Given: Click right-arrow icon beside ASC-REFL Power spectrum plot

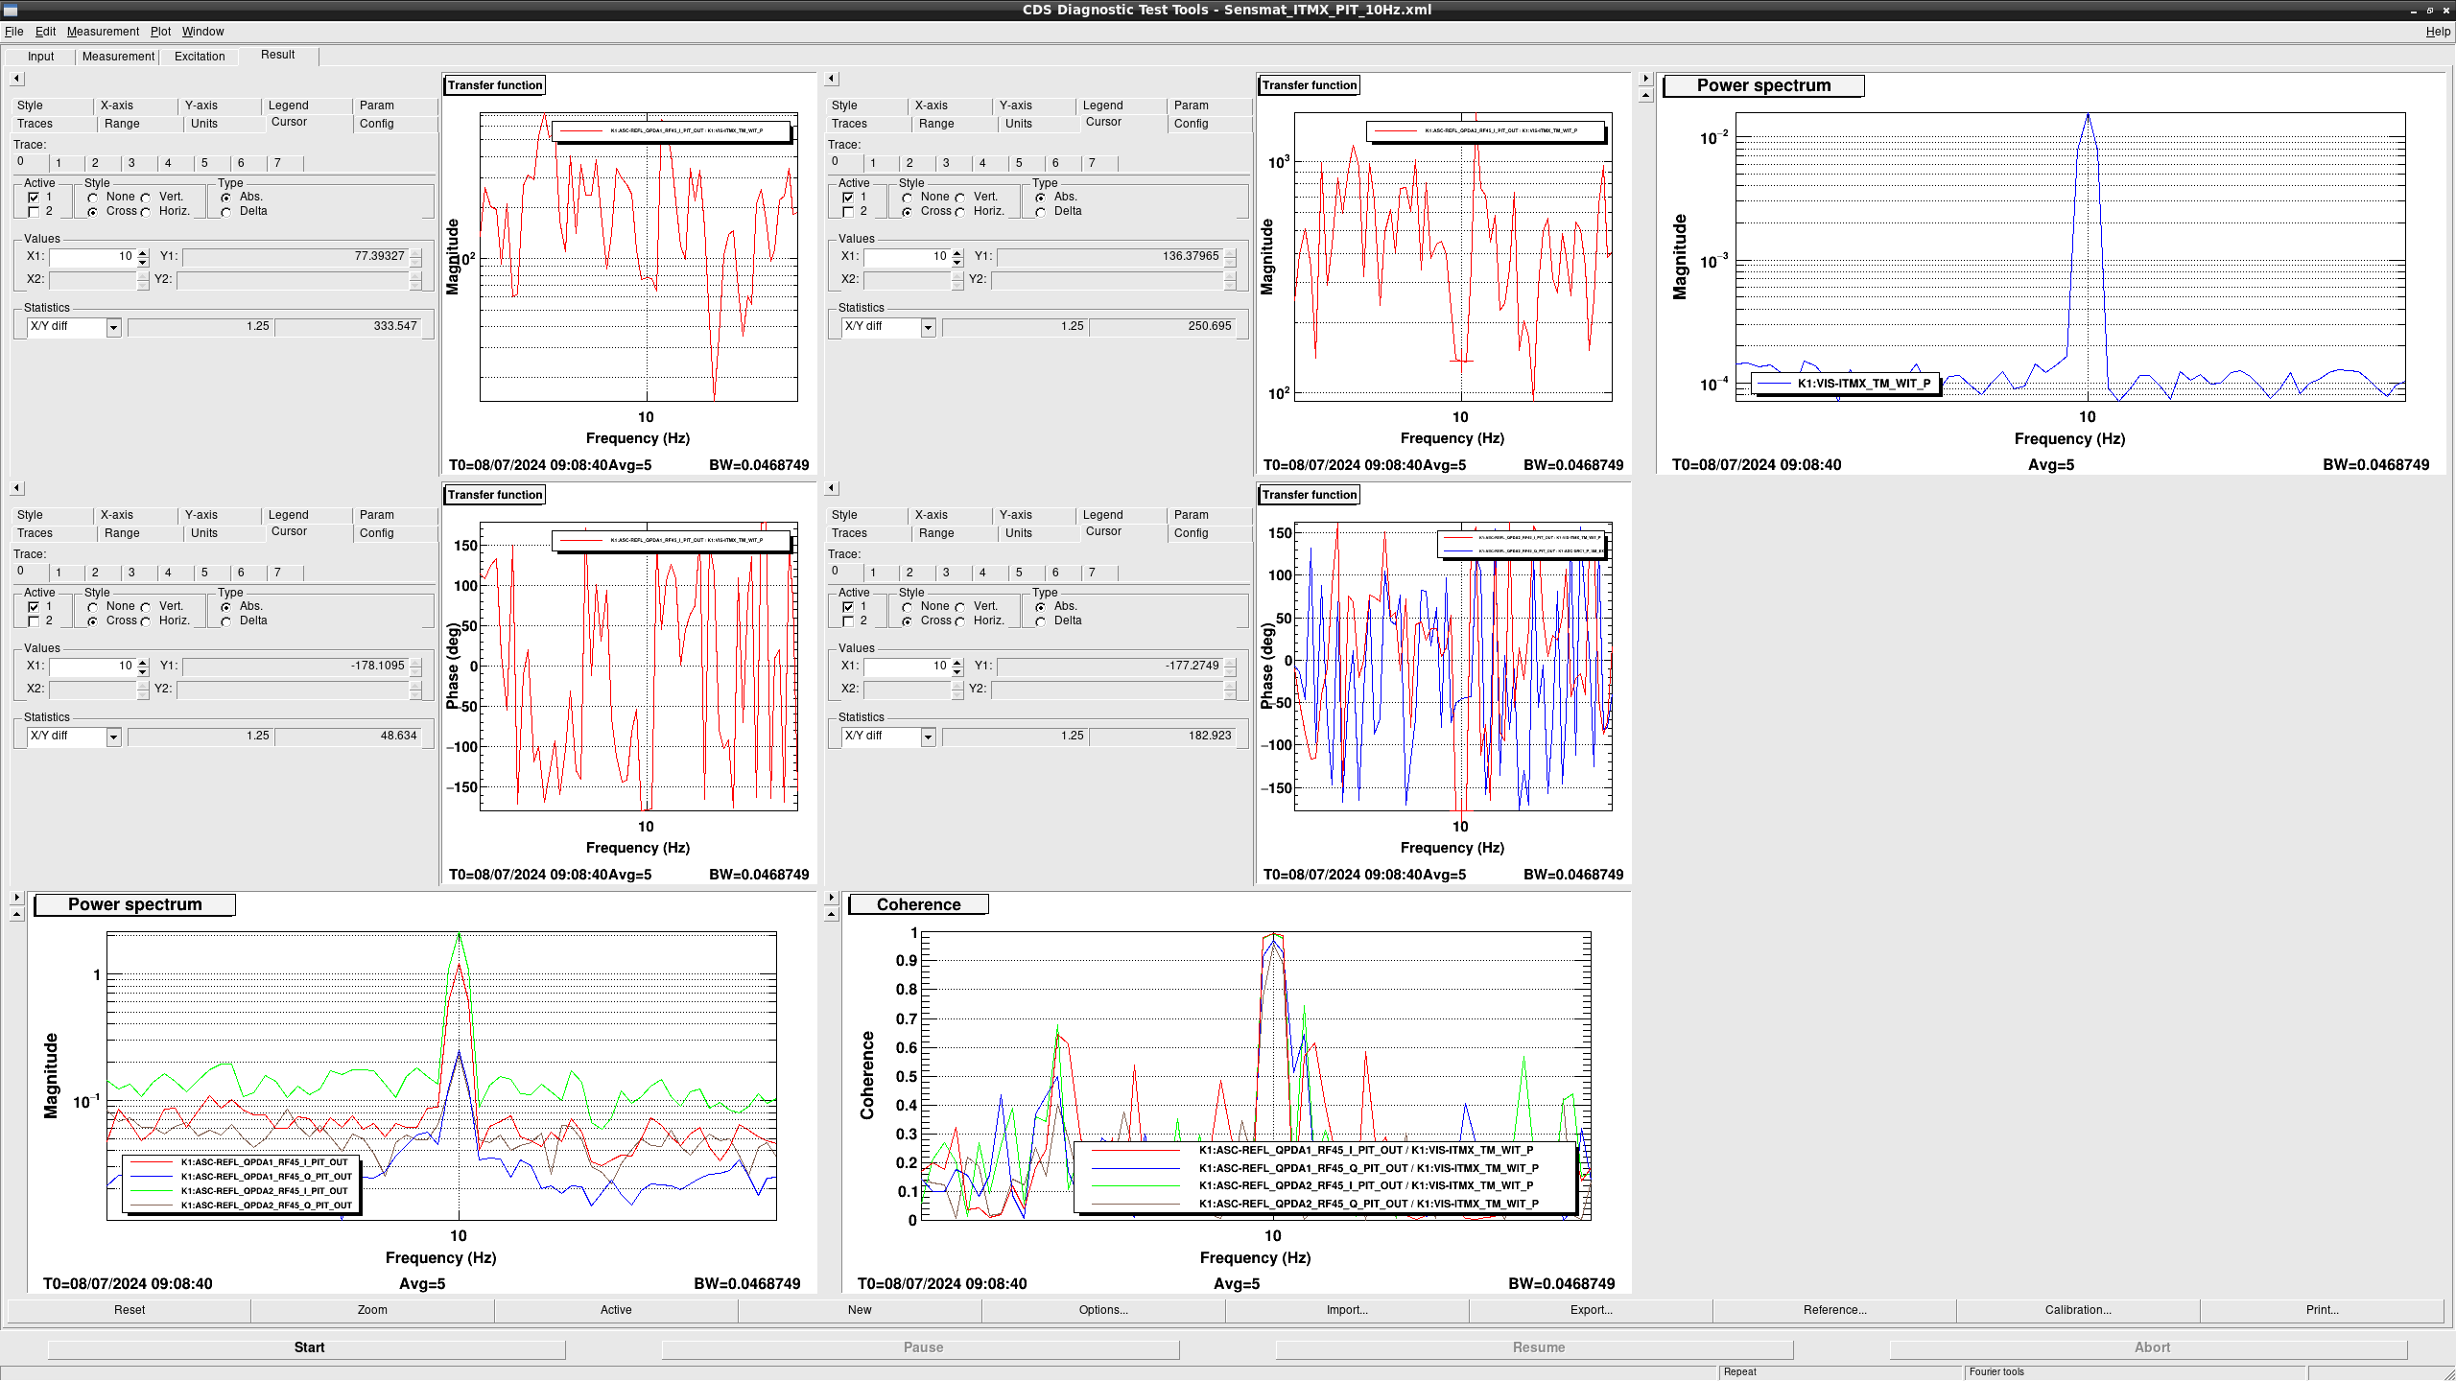Looking at the screenshot, I should [x=17, y=898].
